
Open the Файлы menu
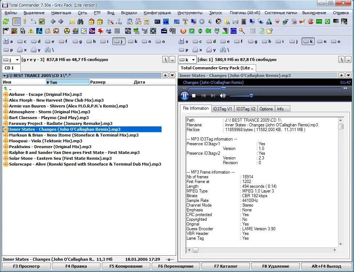pyautogui.click(x=11, y=13)
